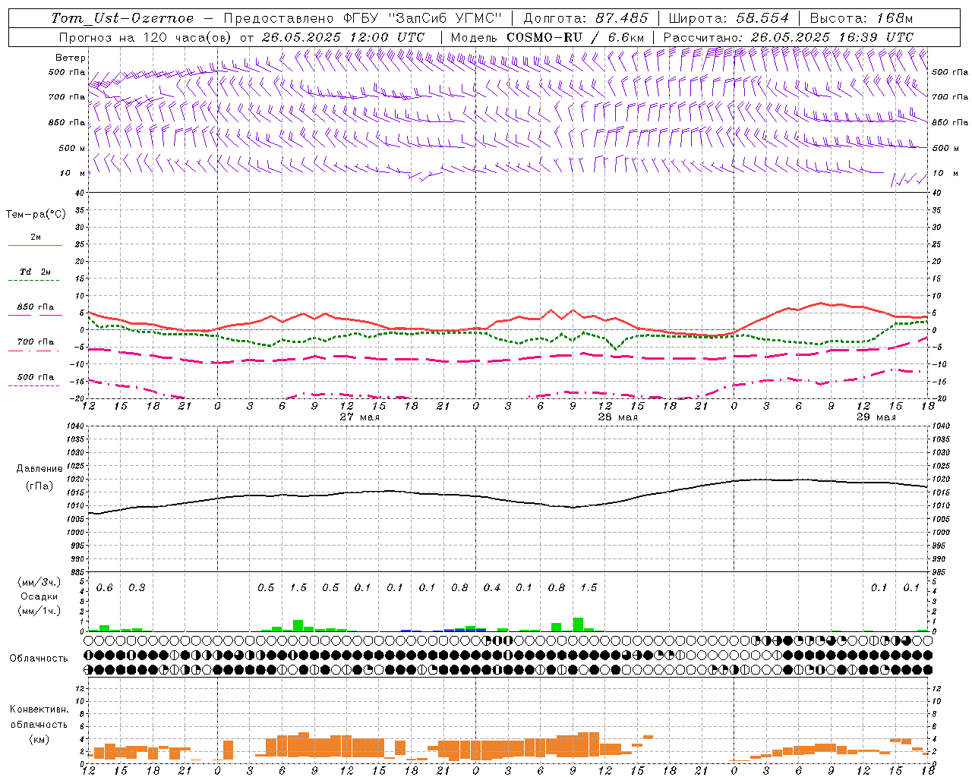This screenshot has width=972, height=777.
Task: Click the precipitation value 0.3
Action: tap(137, 587)
